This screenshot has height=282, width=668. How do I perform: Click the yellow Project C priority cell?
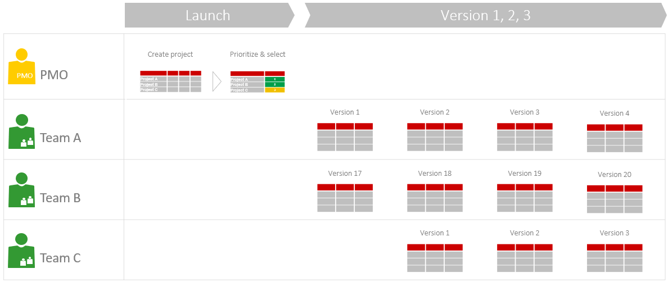click(275, 90)
